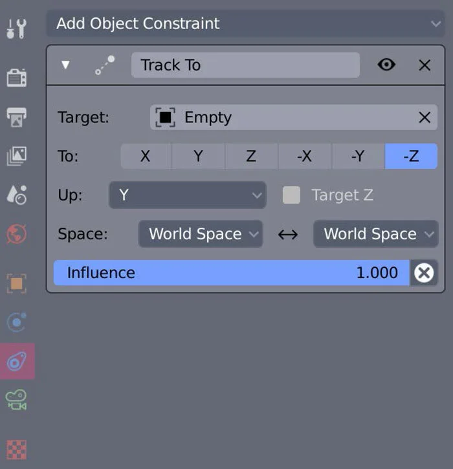Click the Influence slider
Viewport: 453px width, 469px height.
[231, 272]
